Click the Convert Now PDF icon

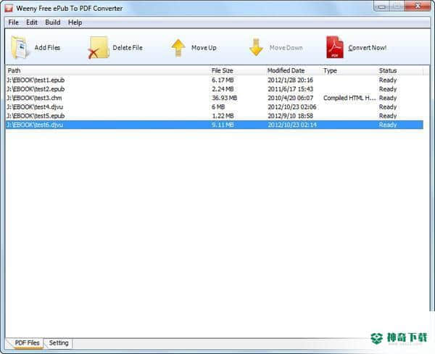coord(335,47)
